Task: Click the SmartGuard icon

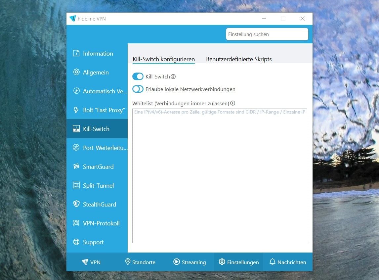Action: point(76,166)
